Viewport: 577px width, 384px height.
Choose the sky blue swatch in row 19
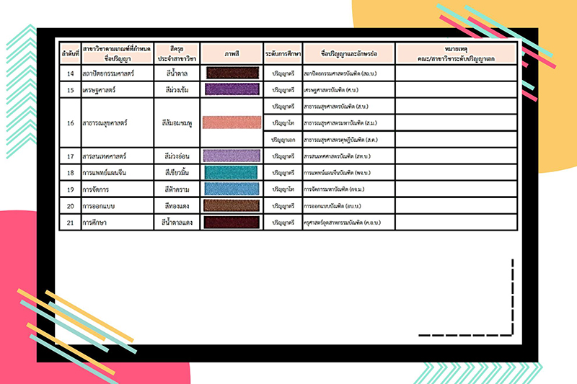232,189
